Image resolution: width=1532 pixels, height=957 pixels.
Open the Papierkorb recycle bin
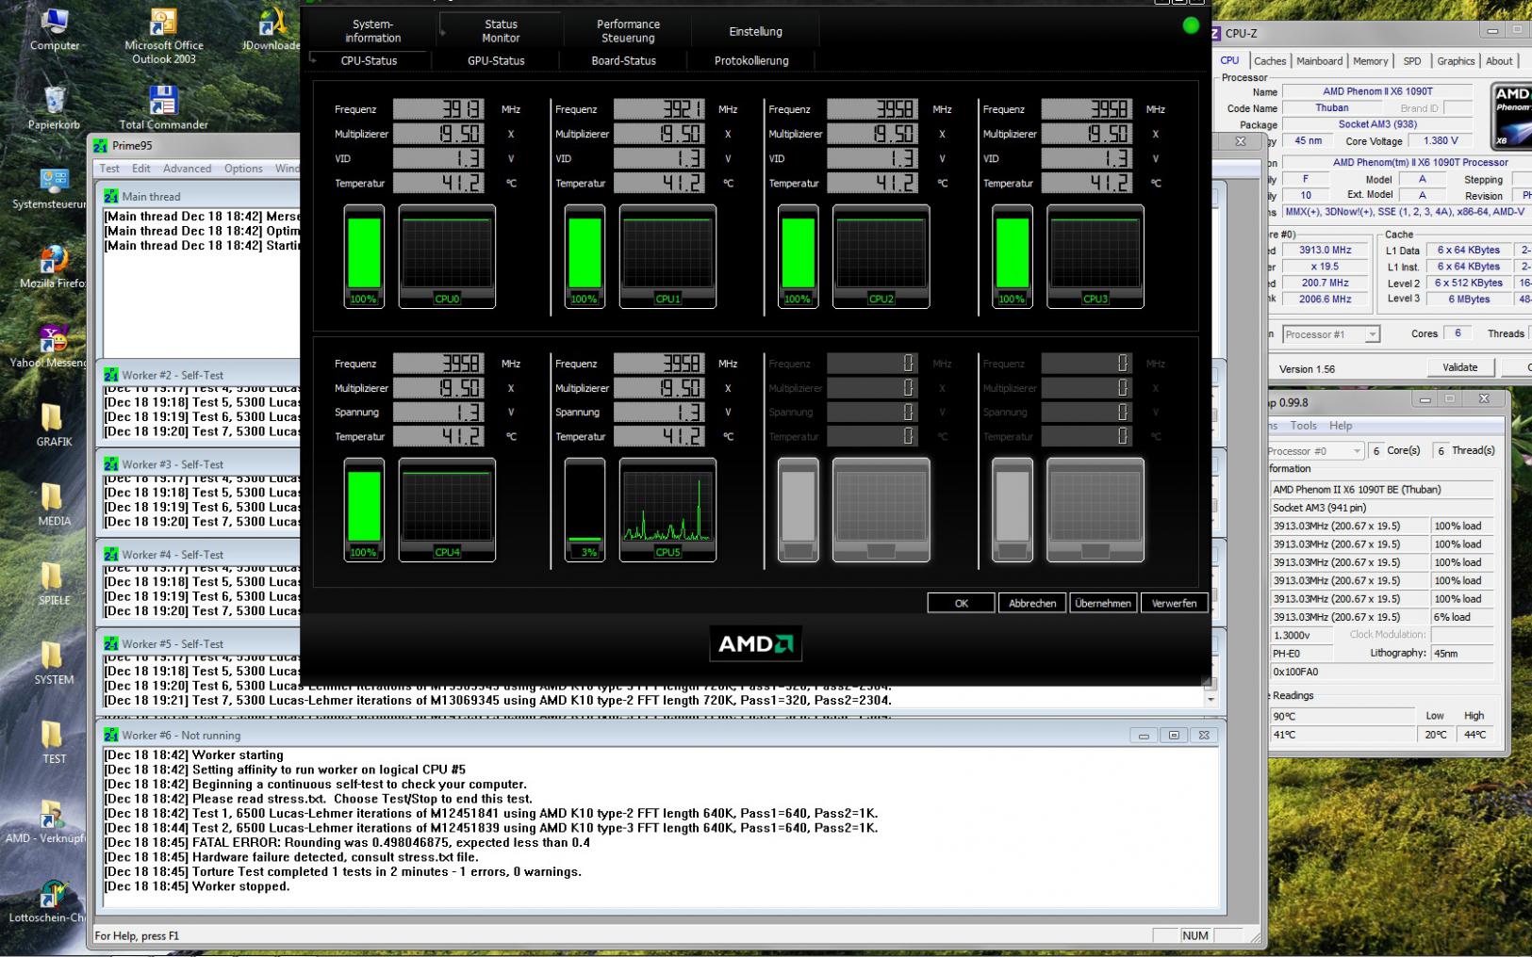[x=54, y=107]
